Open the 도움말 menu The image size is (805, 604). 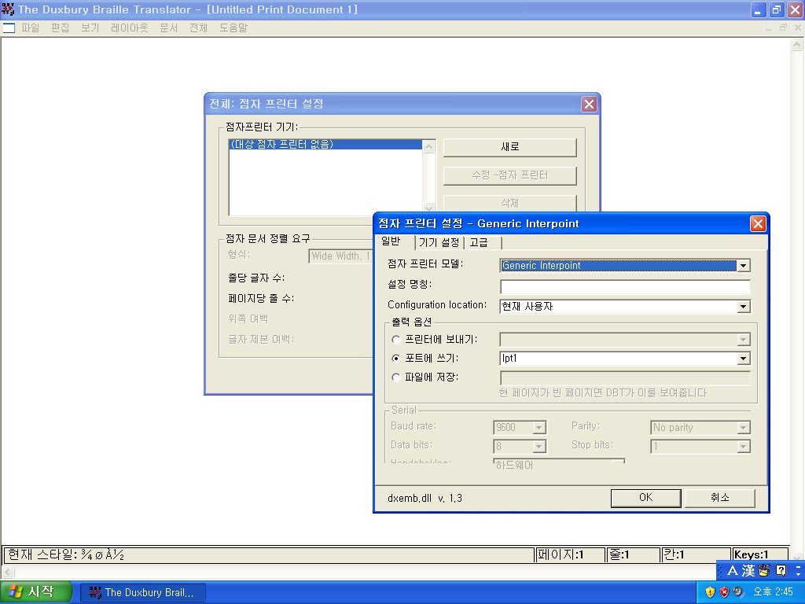[233, 28]
